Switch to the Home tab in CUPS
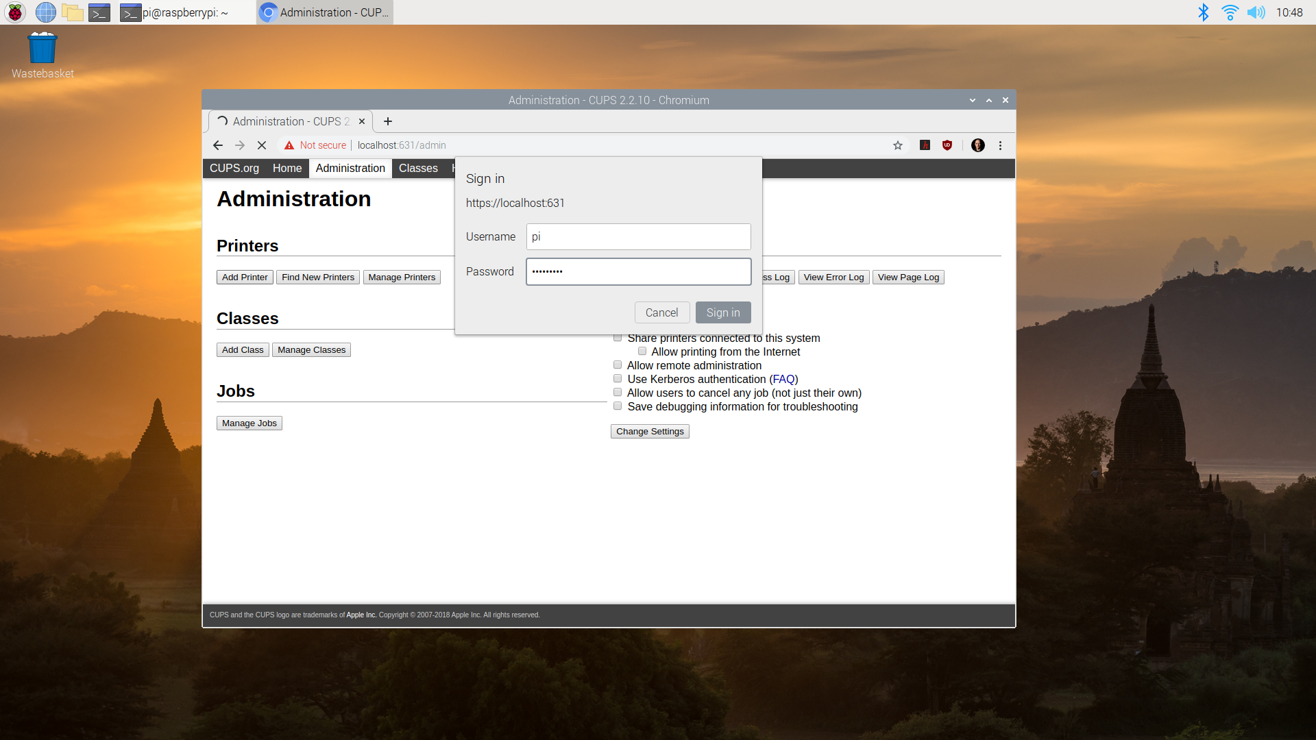This screenshot has width=1316, height=740. (287, 168)
